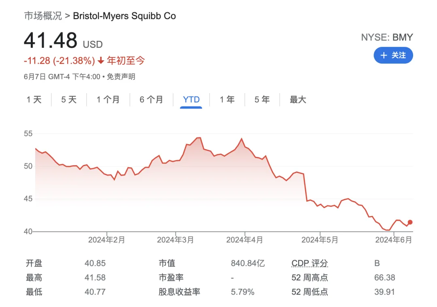Click the red down-arrow beside price change
The height and width of the screenshot is (307, 437).
[101, 61]
